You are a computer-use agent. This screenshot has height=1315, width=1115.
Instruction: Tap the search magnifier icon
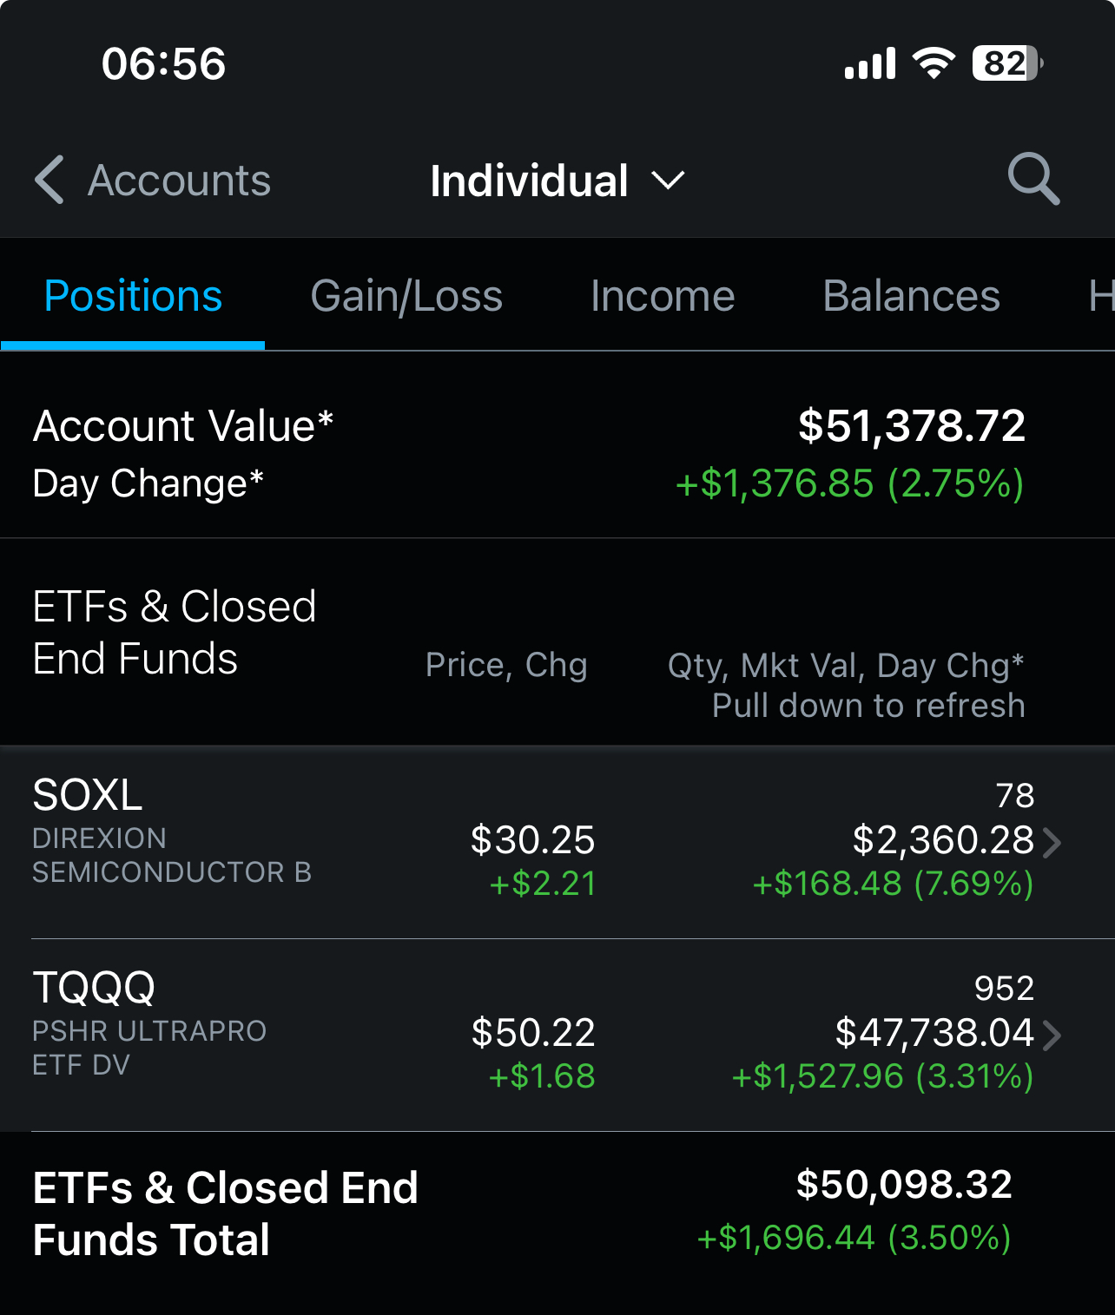(1033, 180)
